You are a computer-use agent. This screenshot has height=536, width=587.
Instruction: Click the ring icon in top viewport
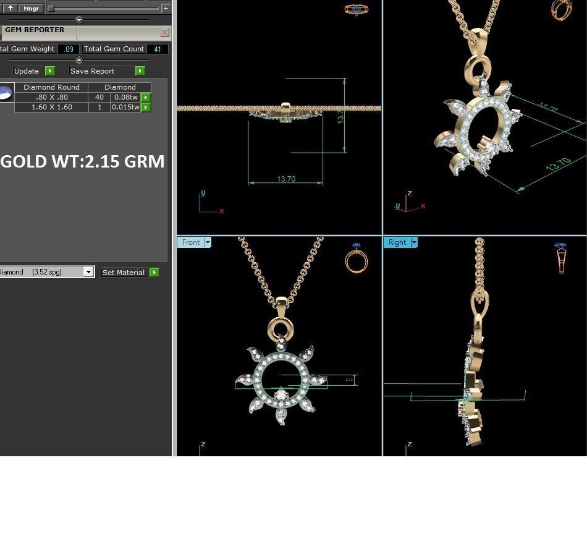[x=356, y=9]
